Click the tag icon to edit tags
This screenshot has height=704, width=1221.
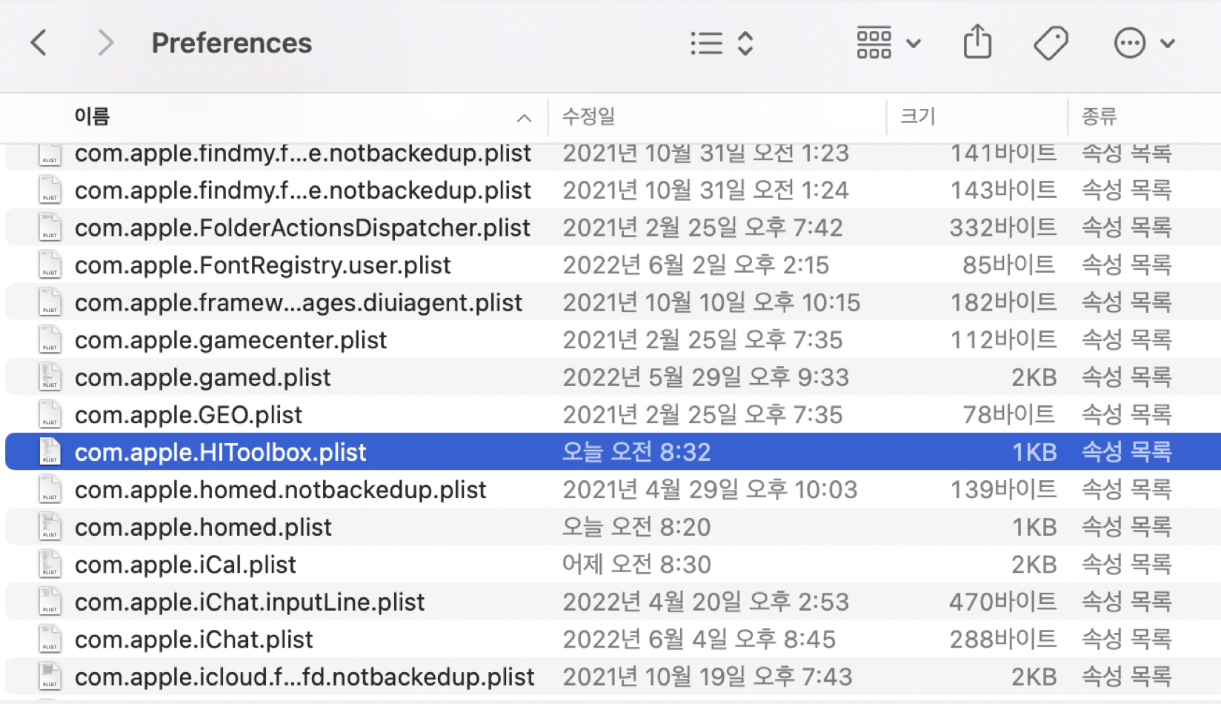point(1051,43)
